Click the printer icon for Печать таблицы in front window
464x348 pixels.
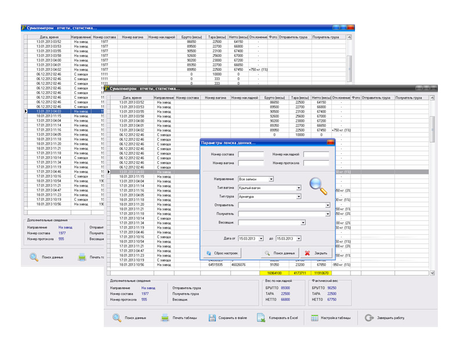pyautogui.click(x=165, y=318)
